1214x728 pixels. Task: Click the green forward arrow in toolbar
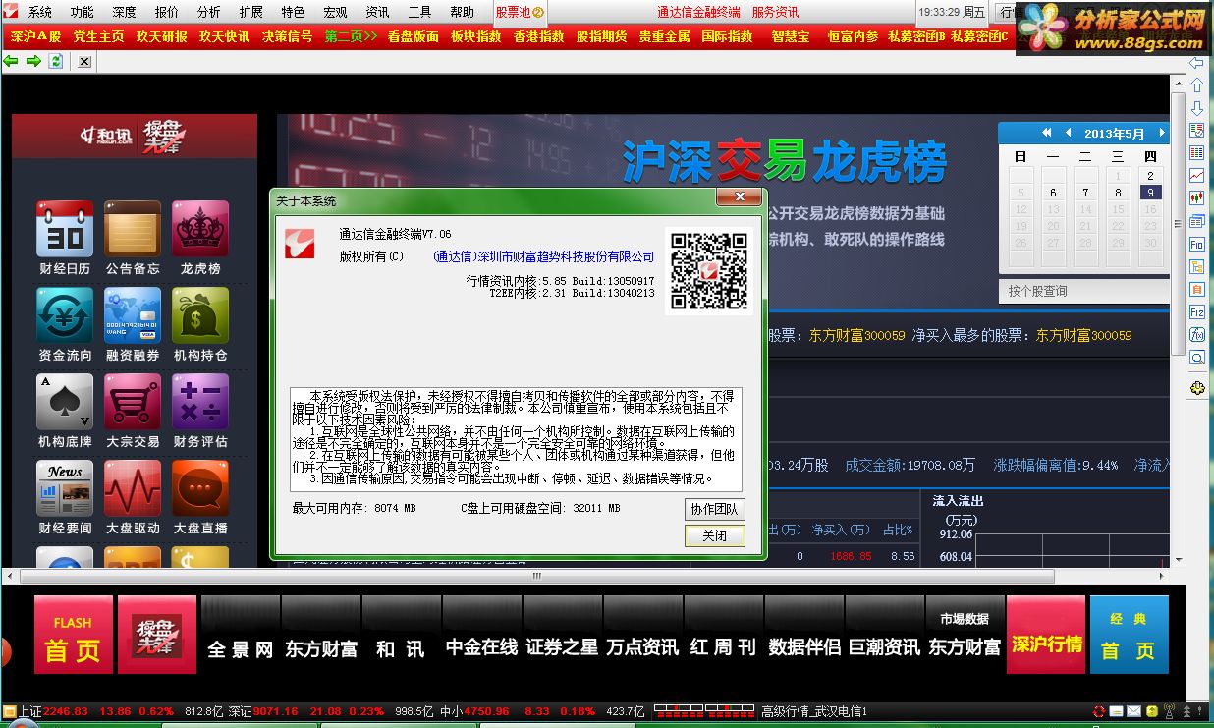click(33, 61)
